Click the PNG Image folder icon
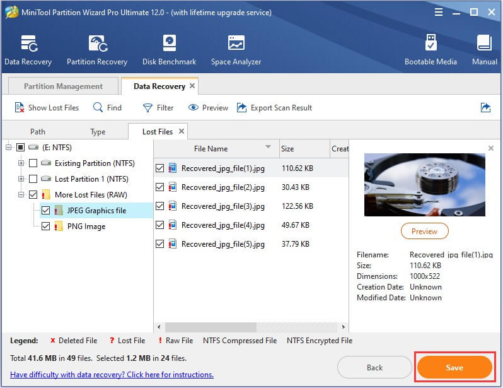503x388 pixels. click(x=59, y=226)
